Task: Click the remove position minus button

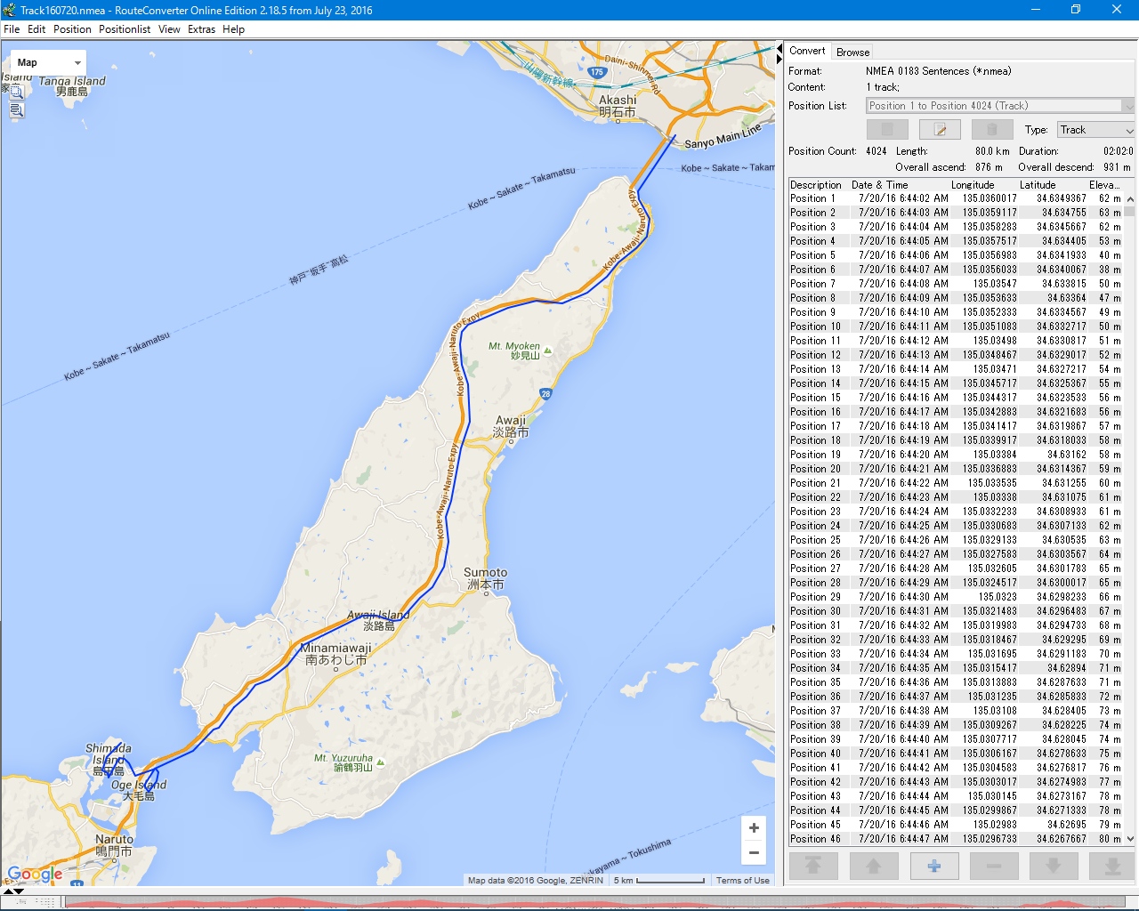Action: [x=993, y=866]
